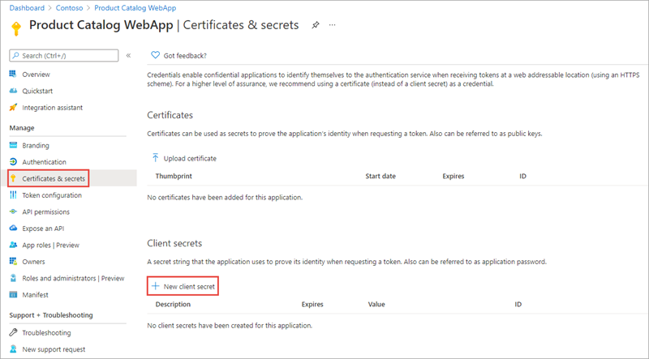Viewport: 649px width, 359px height.
Task: Open Roles and administrators | Preview
Action: (x=73, y=278)
